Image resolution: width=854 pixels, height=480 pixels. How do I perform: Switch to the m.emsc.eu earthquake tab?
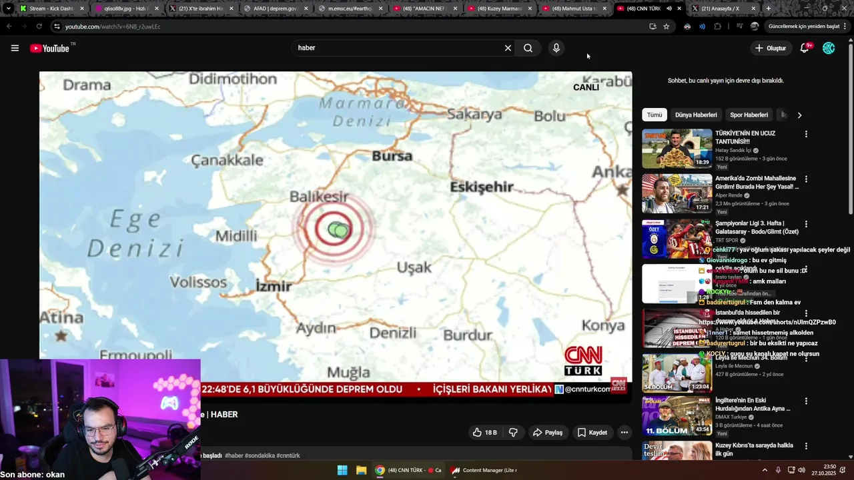coord(350,9)
